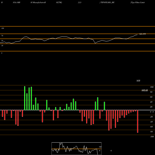Click the MR axis label -40
155x155 pixels.
pyautogui.click(x=151, y=122)
